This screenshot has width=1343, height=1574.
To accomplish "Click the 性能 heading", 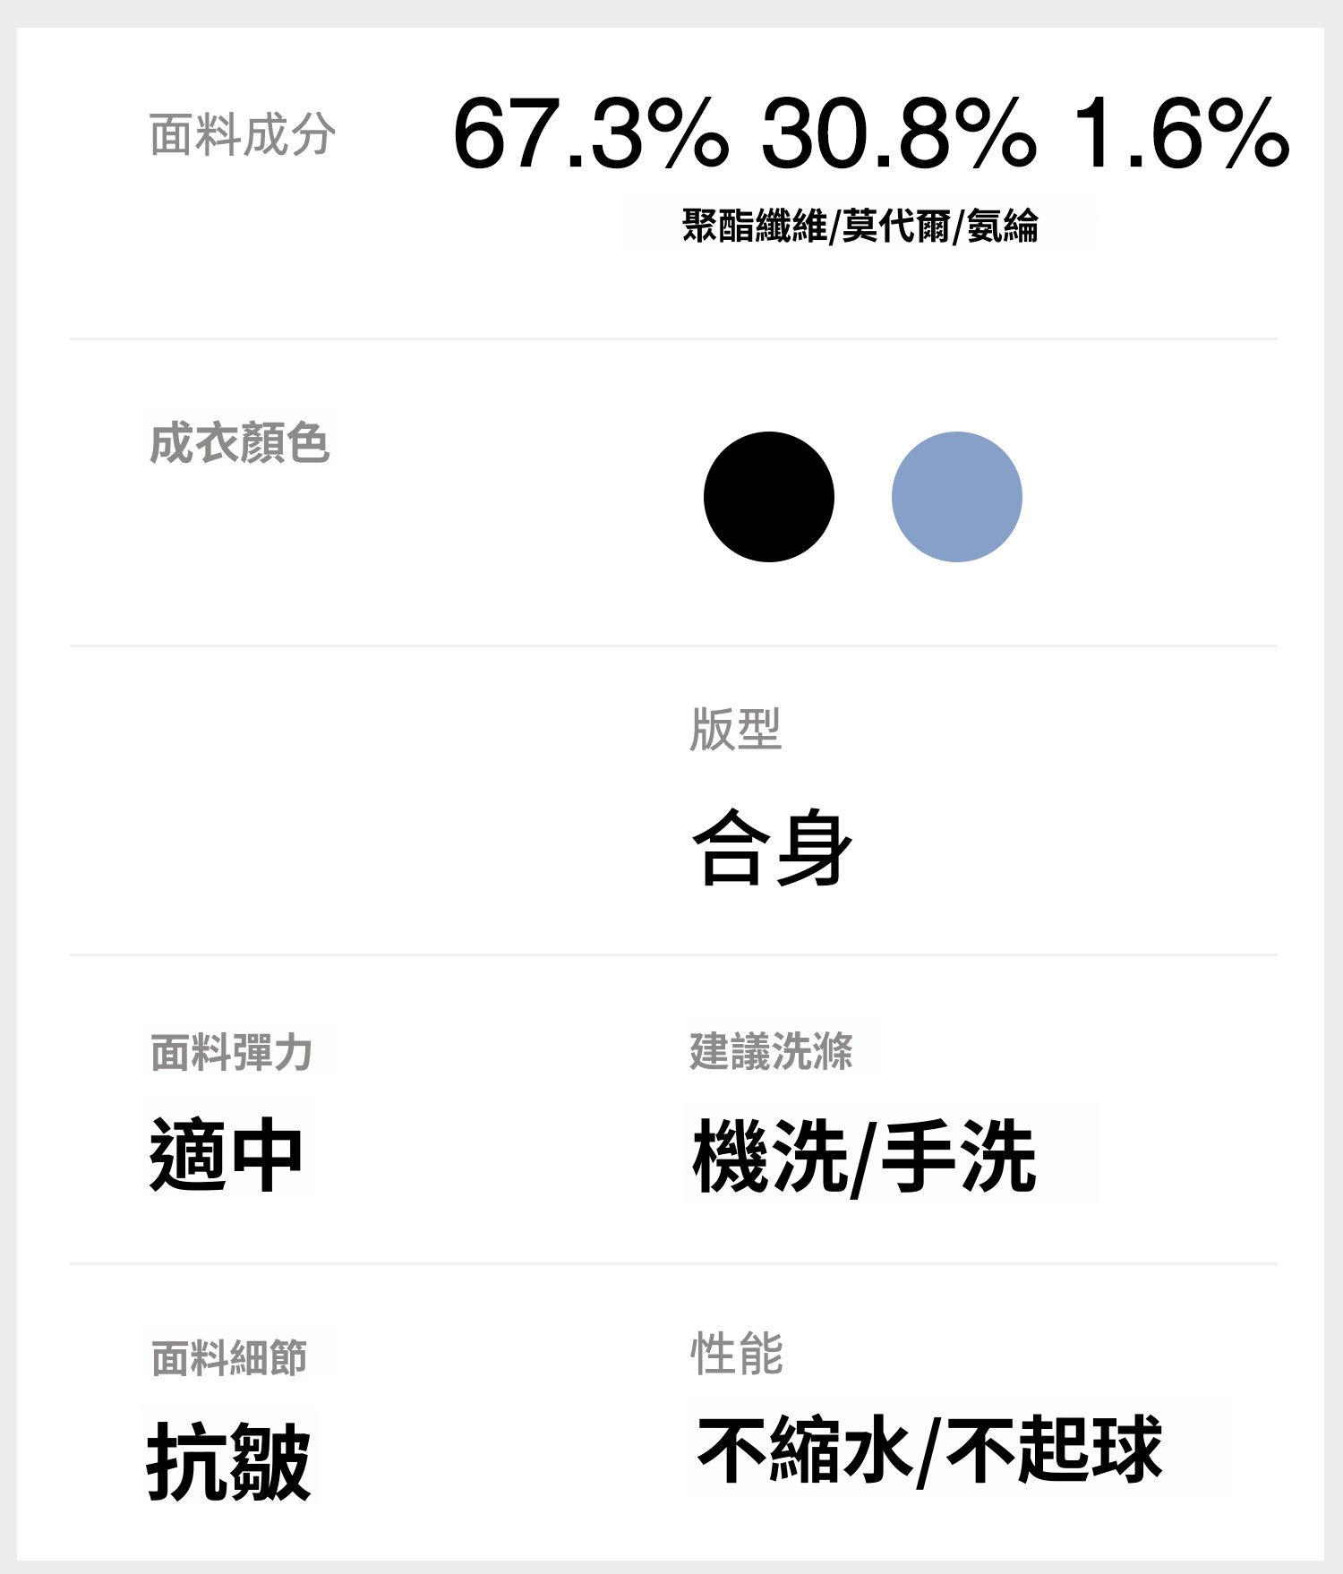I will click(736, 1353).
